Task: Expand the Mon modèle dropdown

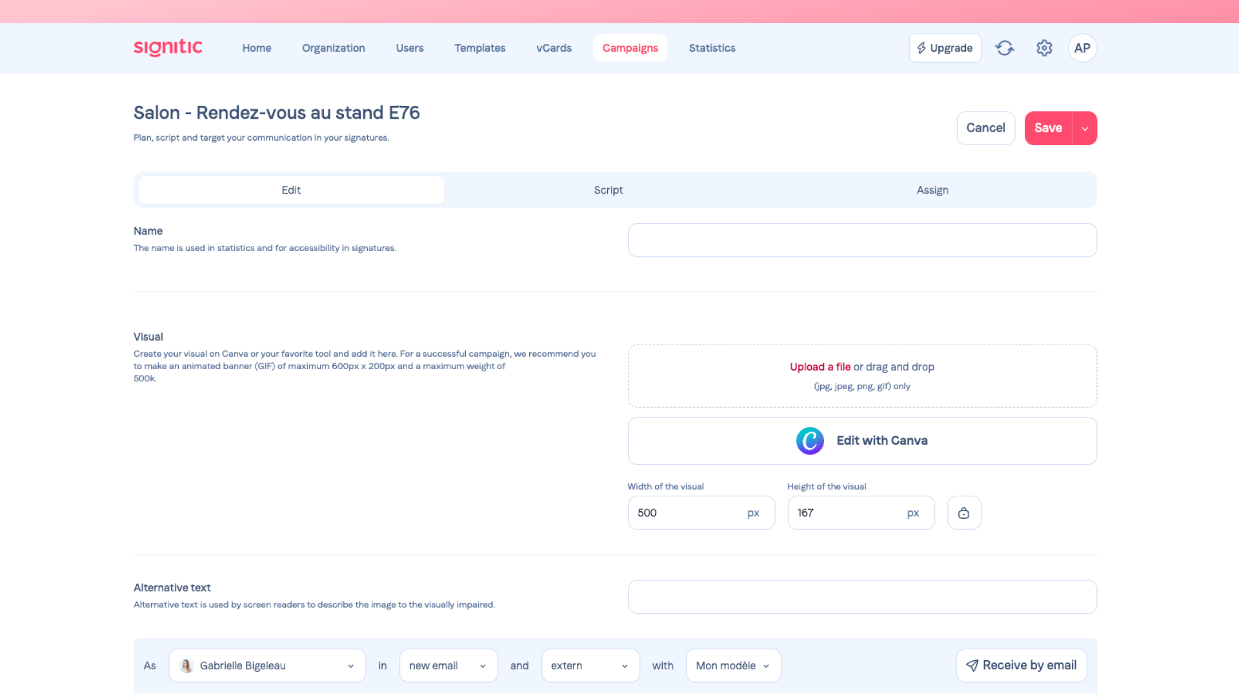Action: pos(733,665)
